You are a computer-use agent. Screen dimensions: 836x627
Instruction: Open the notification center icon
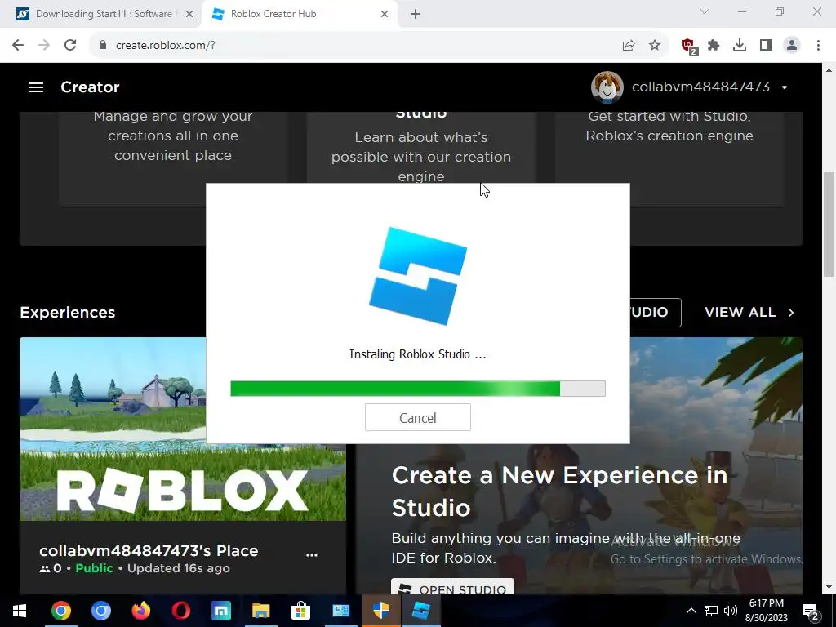click(x=811, y=612)
